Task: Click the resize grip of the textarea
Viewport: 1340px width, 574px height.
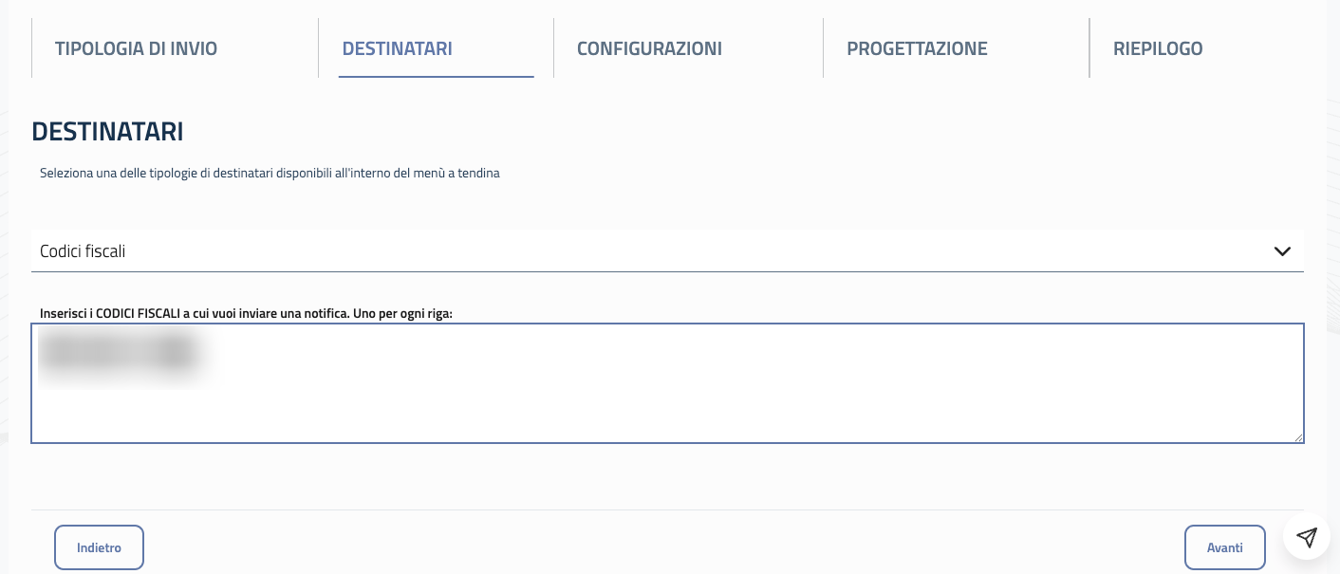Action: (x=1299, y=437)
